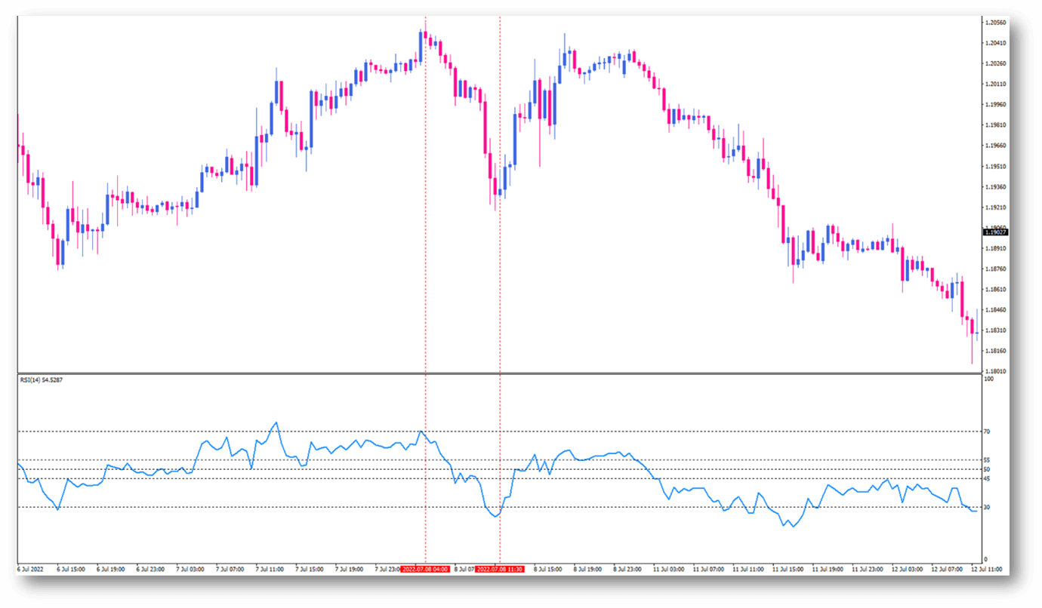Click the 8 Jul 19:00 time label

click(587, 569)
